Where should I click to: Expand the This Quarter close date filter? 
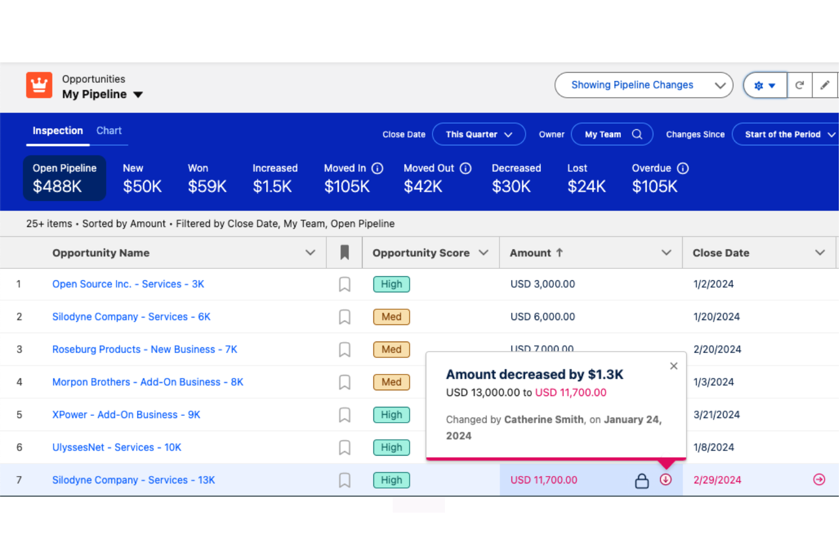click(x=478, y=134)
